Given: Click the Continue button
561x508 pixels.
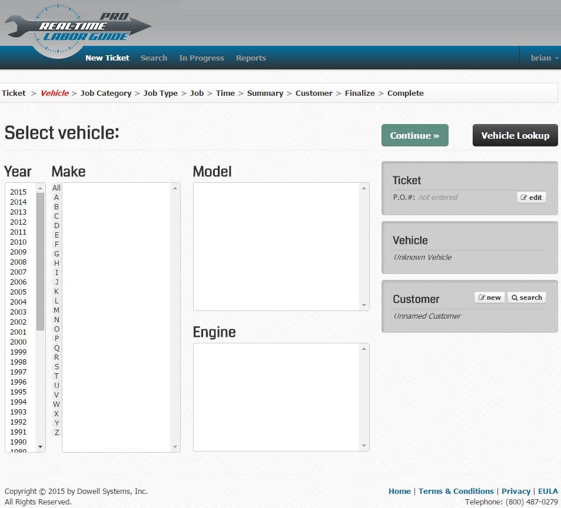Looking at the screenshot, I should pos(414,135).
